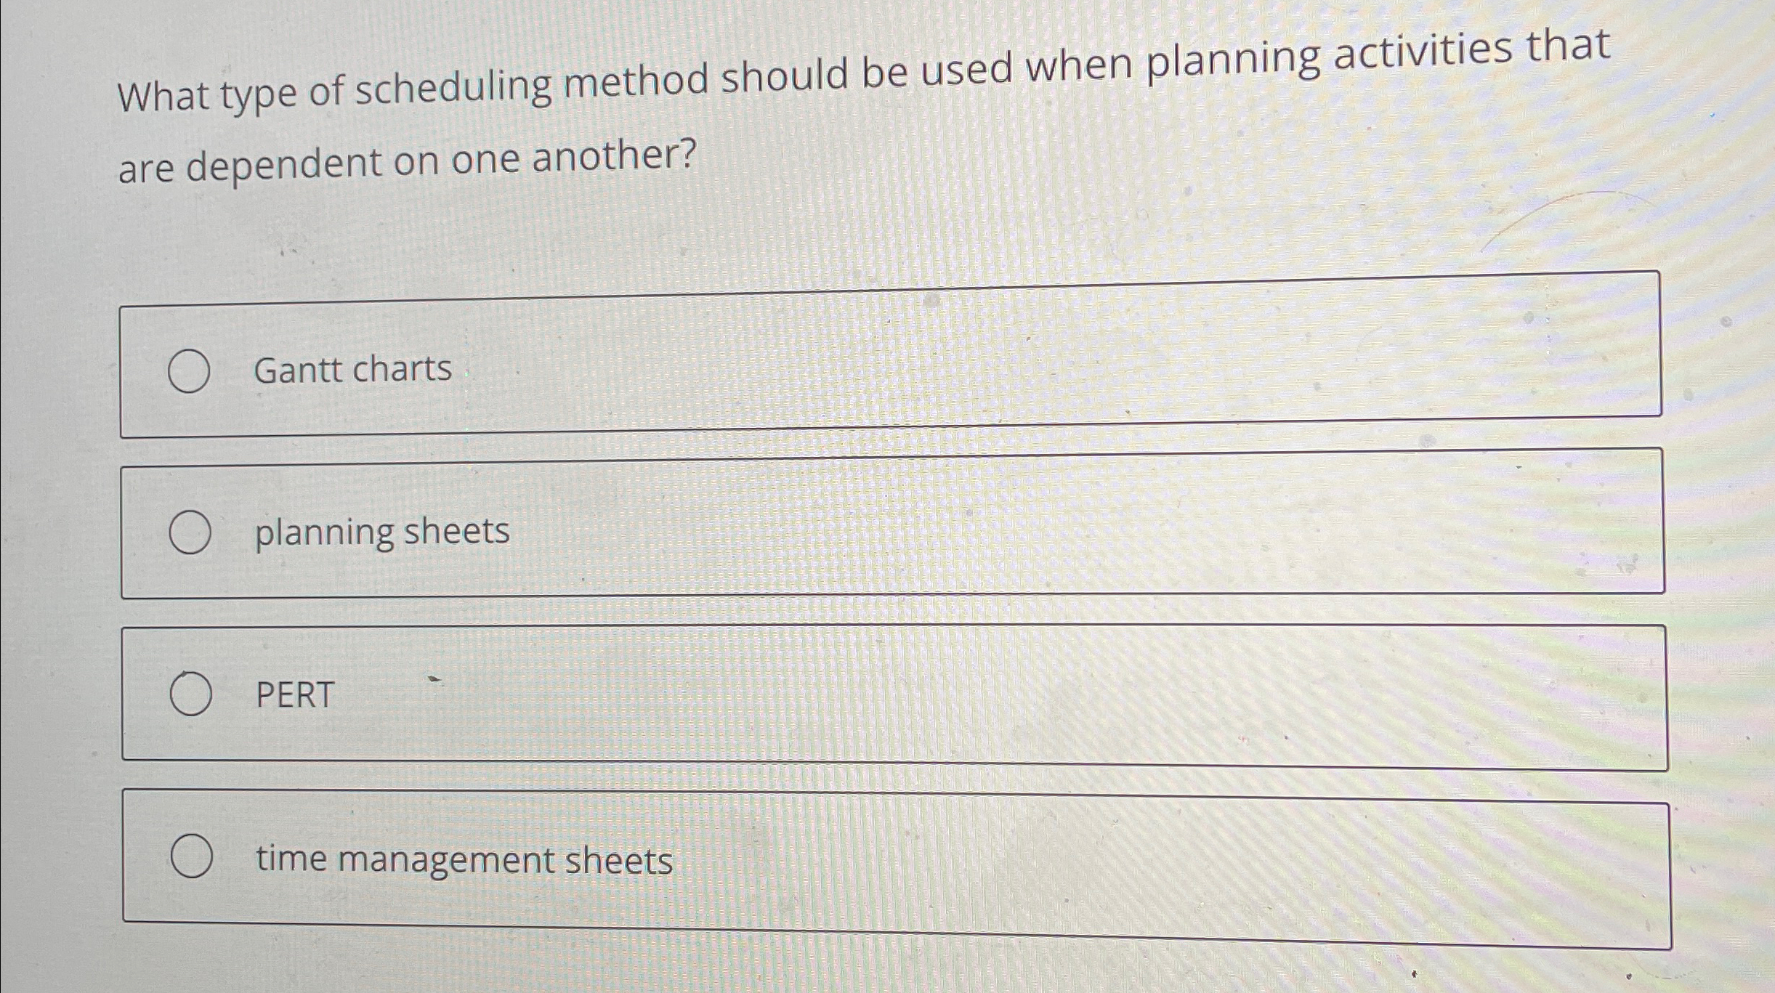Screen dimensions: 1775x993
Task: Click the PERT option label
Action: pos(294,695)
